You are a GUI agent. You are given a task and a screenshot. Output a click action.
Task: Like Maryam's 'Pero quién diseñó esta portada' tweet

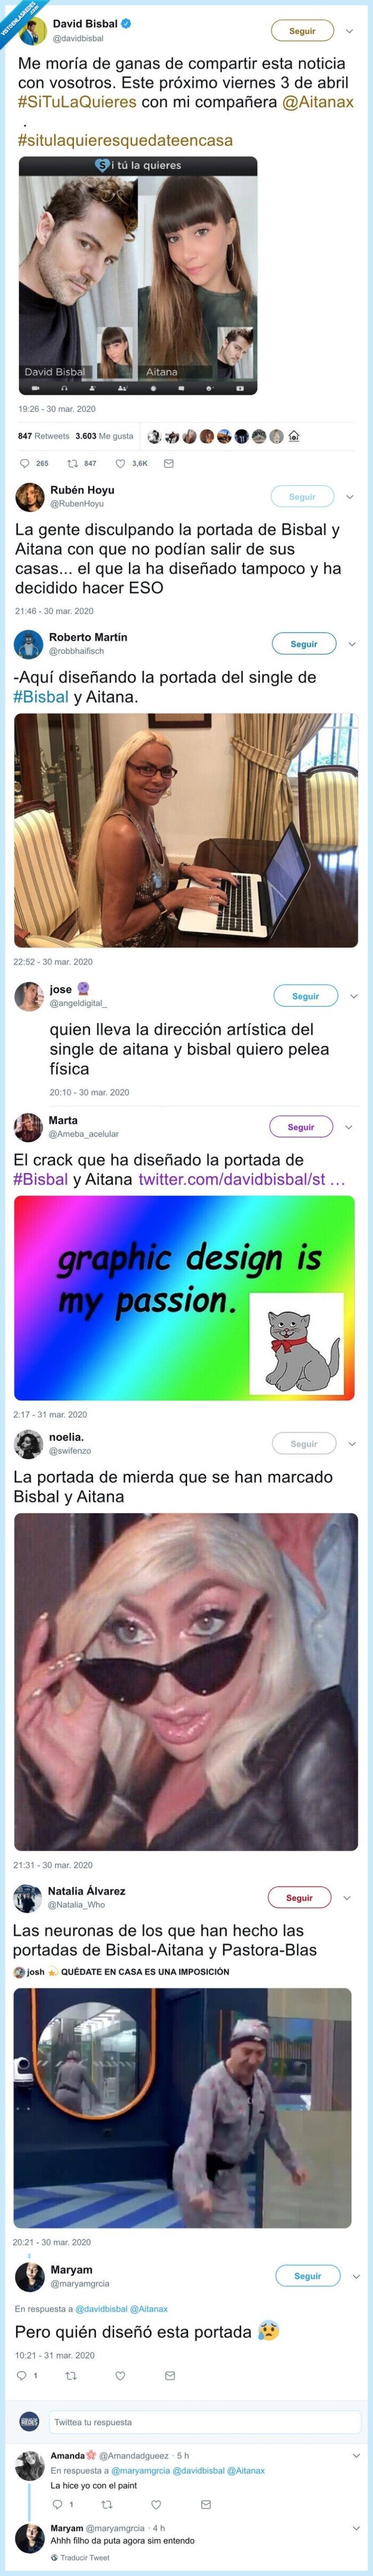coord(120,2375)
